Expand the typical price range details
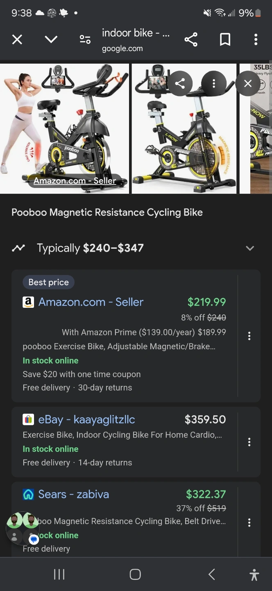 click(250, 248)
